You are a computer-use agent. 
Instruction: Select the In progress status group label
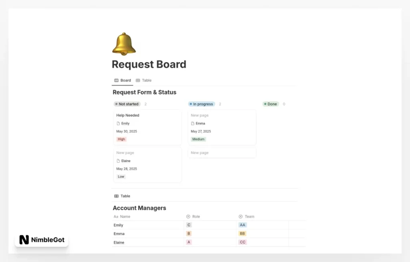[x=202, y=104]
